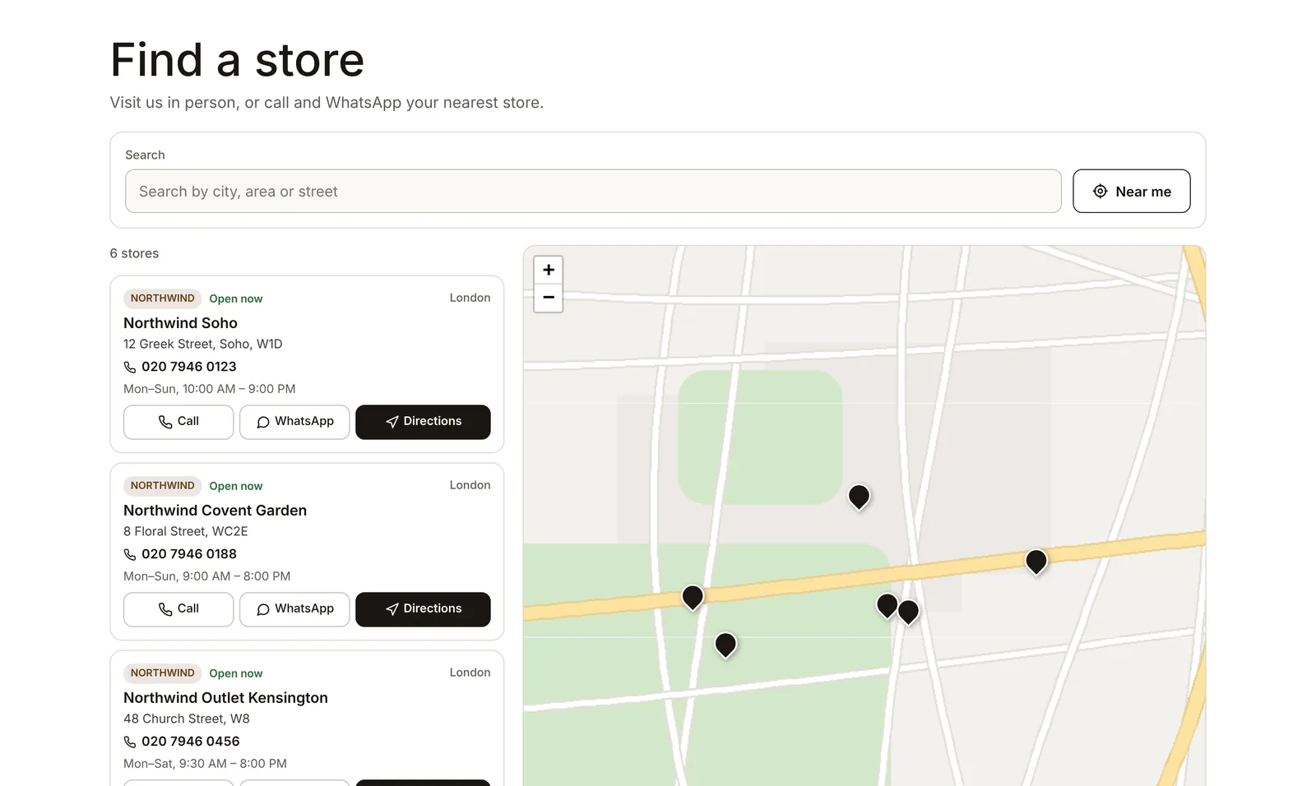
Task: Click the Open now status on the Covent Garden card
Action: pyautogui.click(x=236, y=487)
